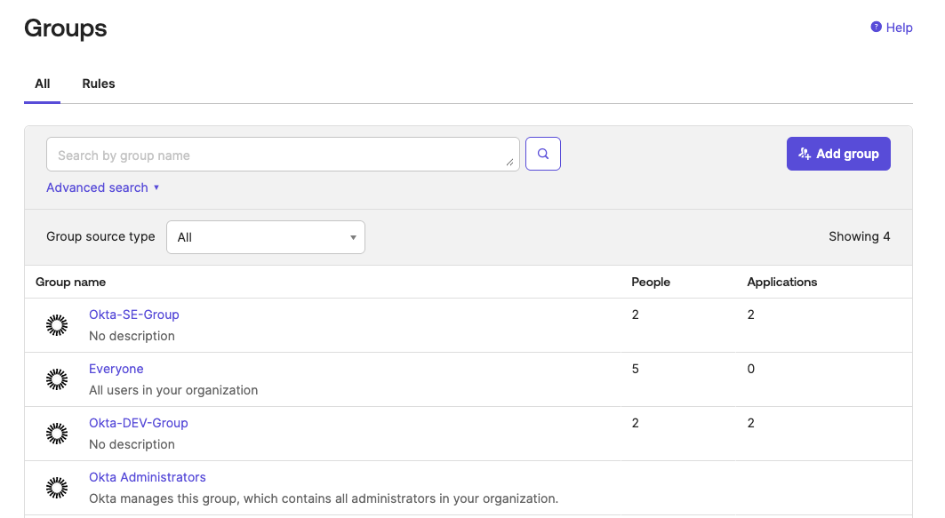This screenshot has width=945, height=518.
Task: Open the Okta-SE-Group link
Action: pos(134,315)
